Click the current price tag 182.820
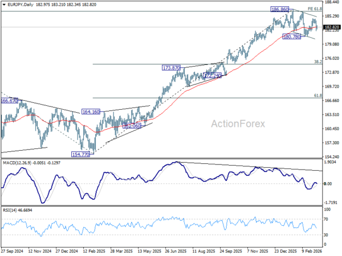 [332, 27]
